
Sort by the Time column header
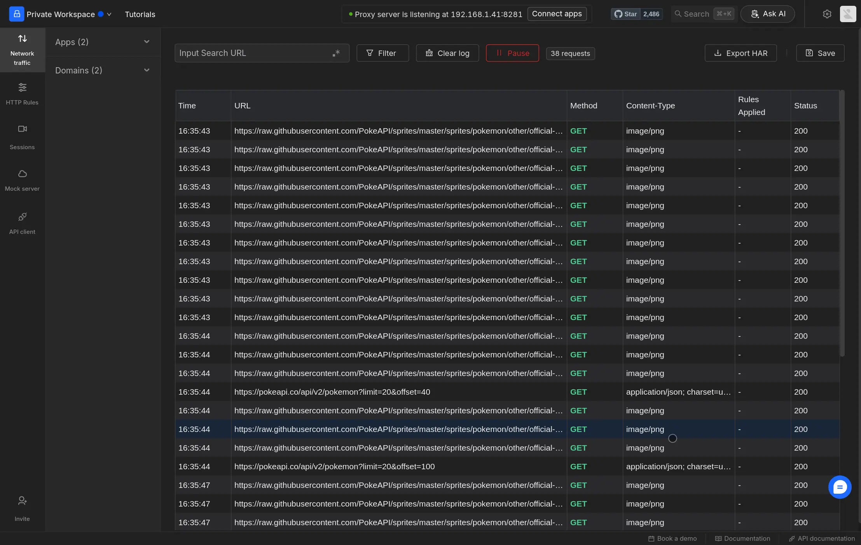pyautogui.click(x=203, y=106)
